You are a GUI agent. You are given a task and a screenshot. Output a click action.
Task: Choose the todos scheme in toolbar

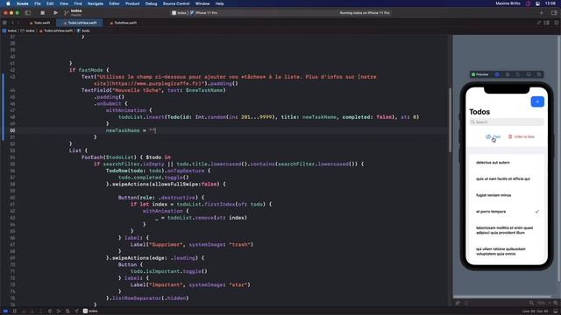(x=180, y=13)
